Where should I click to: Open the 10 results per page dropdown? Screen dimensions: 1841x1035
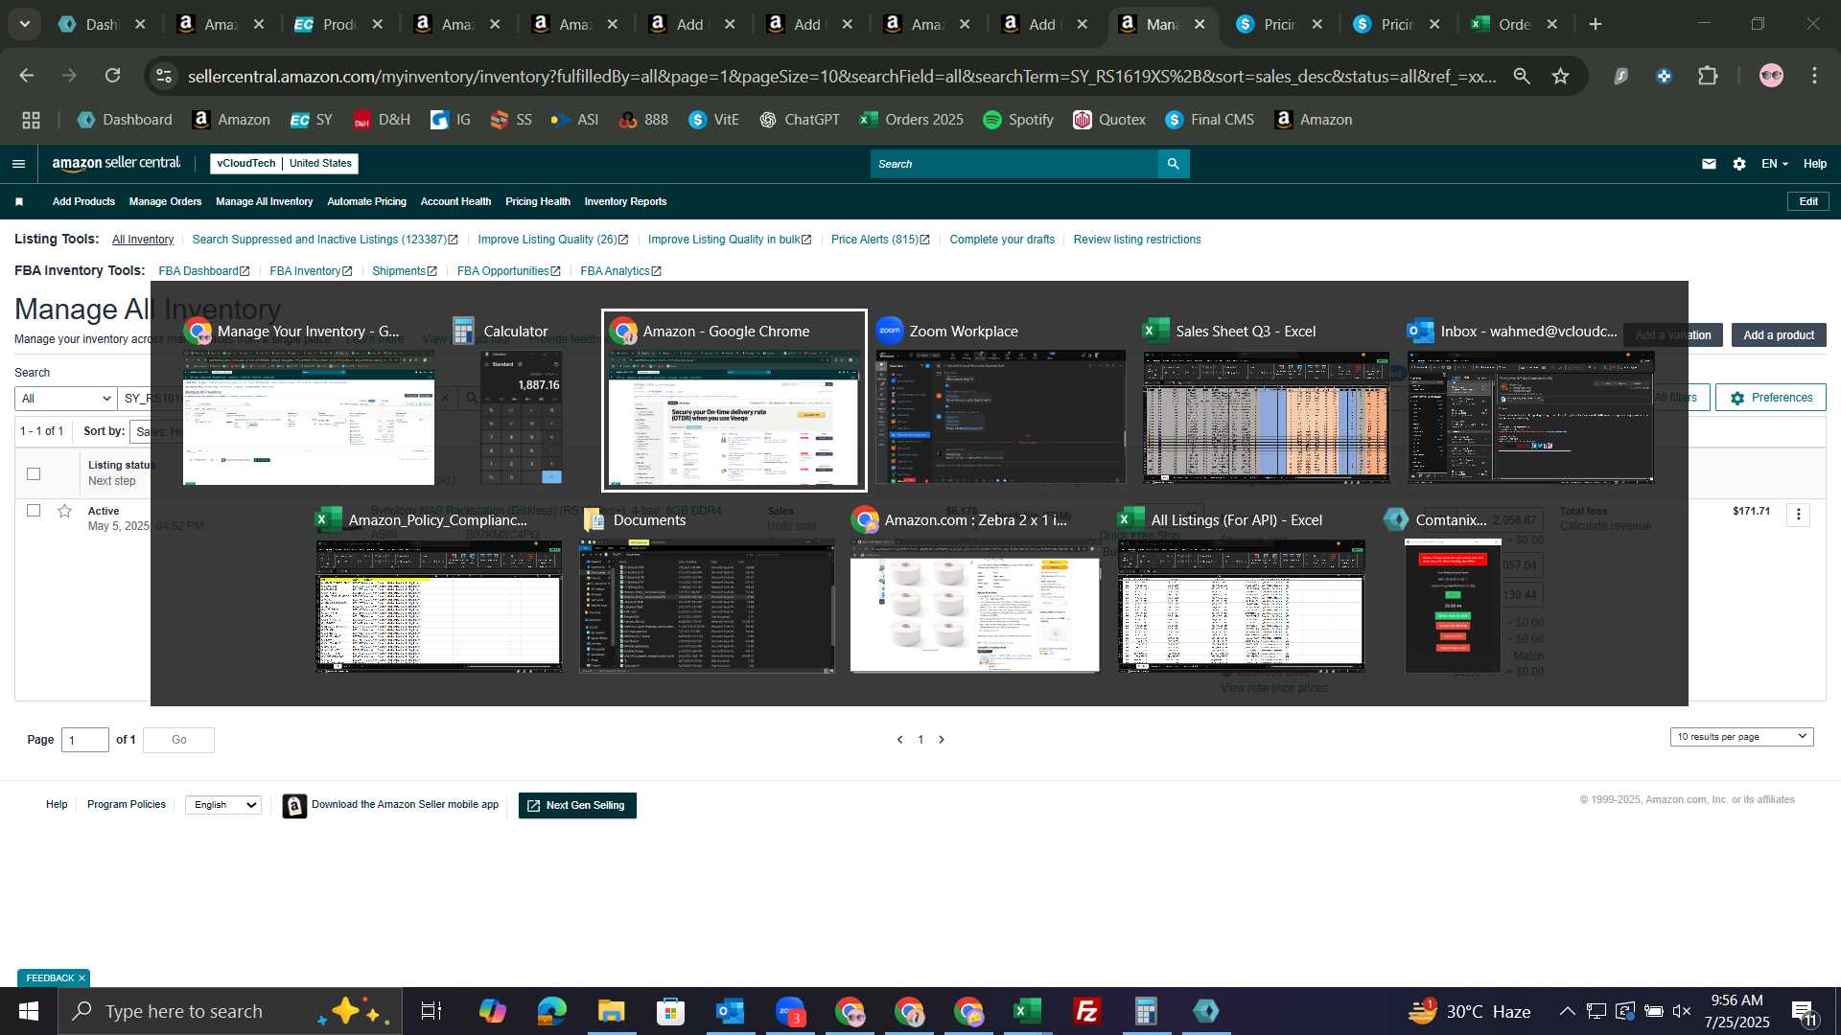[x=1741, y=736]
